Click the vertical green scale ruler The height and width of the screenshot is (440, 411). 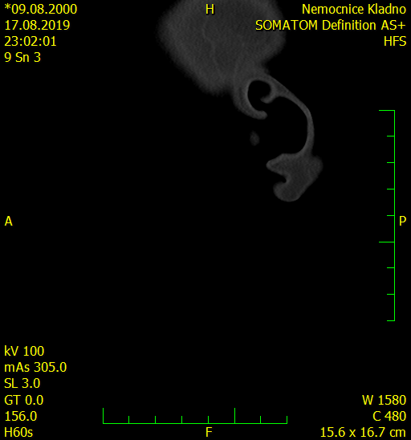tap(388, 215)
